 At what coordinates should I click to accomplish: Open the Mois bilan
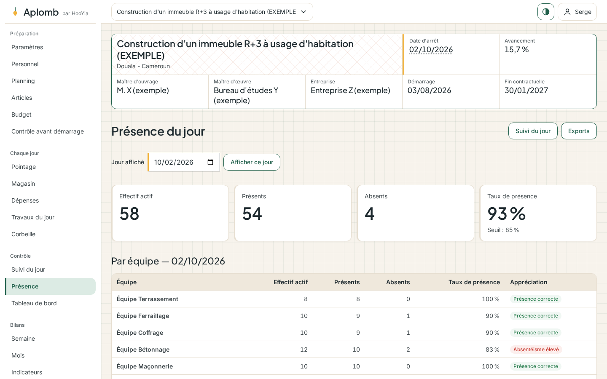coord(50,355)
